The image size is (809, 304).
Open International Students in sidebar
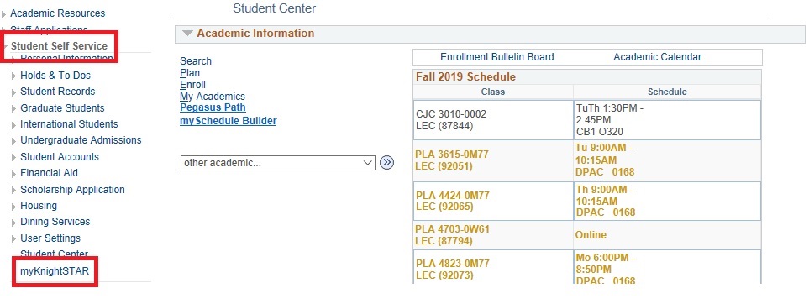(x=69, y=124)
